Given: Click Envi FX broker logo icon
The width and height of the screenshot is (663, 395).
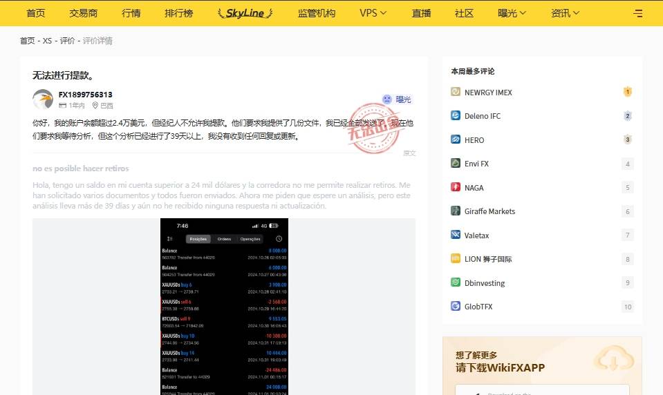Looking at the screenshot, I should coord(456,163).
